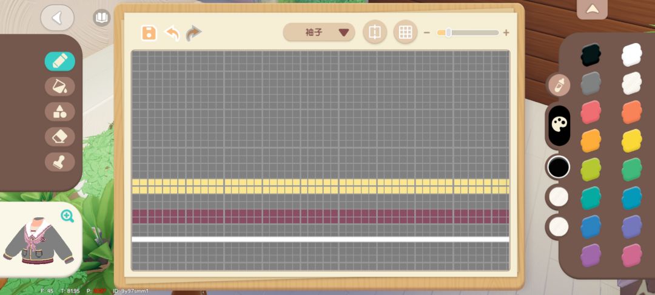The image size is (655, 295).
Task: Go back with the arrow button
Action: 57,18
